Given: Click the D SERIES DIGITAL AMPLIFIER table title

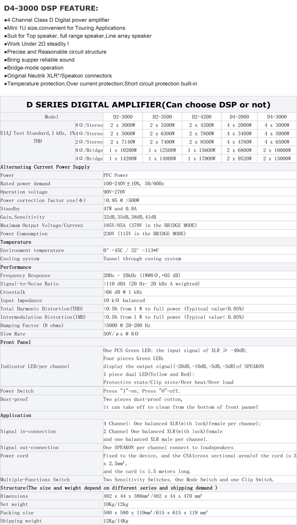Looking at the screenshot, I should coord(148,105).
